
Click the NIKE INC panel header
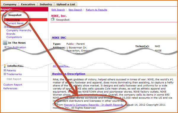pos(114,38)
